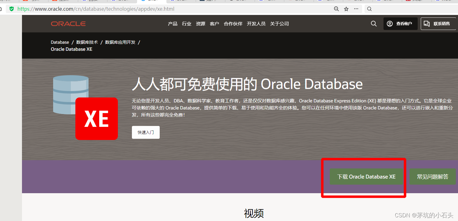Open the 常见问题解答 FAQ button

[x=433, y=177]
